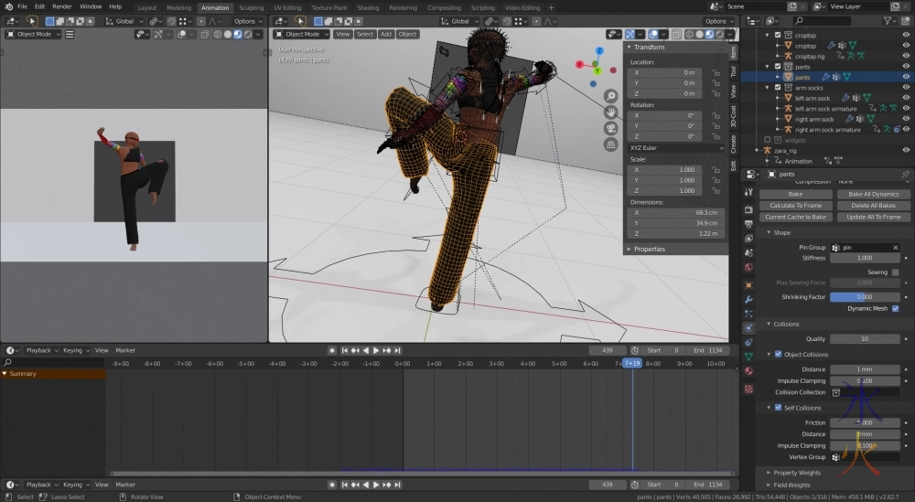Enable the Sewing checkbox
Screen dimensions: 915x502
[x=895, y=272]
